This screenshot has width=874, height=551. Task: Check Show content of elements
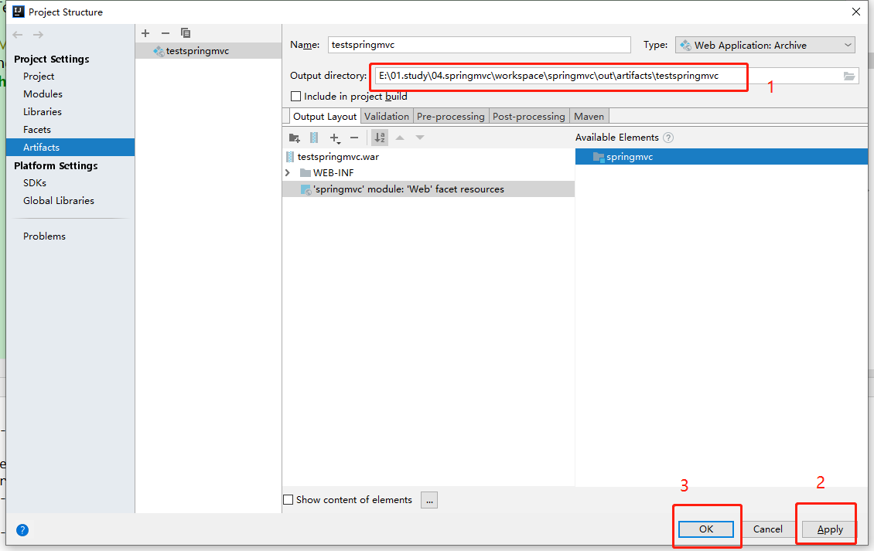click(288, 499)
